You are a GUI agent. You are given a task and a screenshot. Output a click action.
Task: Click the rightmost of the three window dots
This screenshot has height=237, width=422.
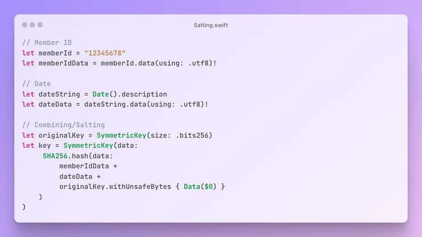[40, 25]
